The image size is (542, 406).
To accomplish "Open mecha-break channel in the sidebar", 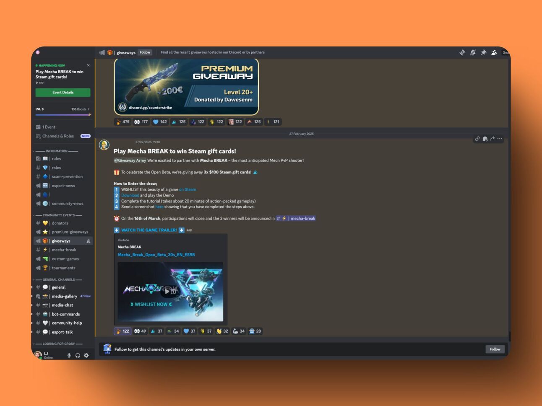I will (63, 250).
